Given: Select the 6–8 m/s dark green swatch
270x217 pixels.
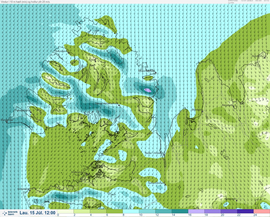Looking at the screenshot, I should tap(114, 211).
